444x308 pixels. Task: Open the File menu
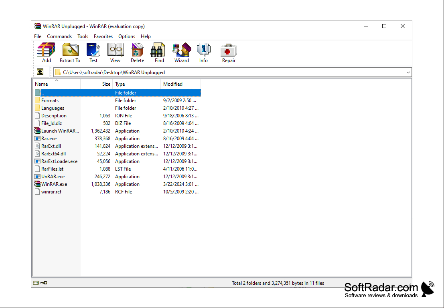click(38, 36)
